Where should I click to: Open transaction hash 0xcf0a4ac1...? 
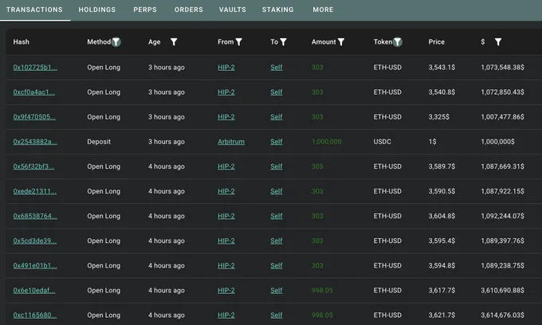pyautogui.click(x=33, y=92)
